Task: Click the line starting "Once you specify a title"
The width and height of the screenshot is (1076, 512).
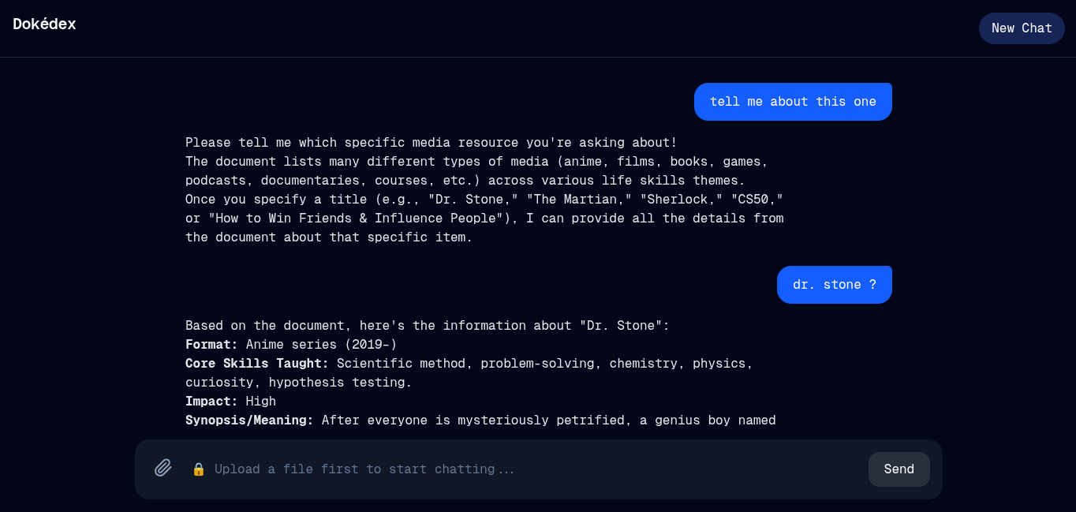Action: 484,200
